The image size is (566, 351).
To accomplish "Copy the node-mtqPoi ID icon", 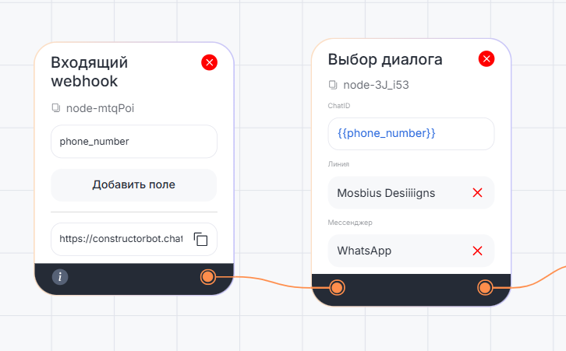I will [55, 107].
